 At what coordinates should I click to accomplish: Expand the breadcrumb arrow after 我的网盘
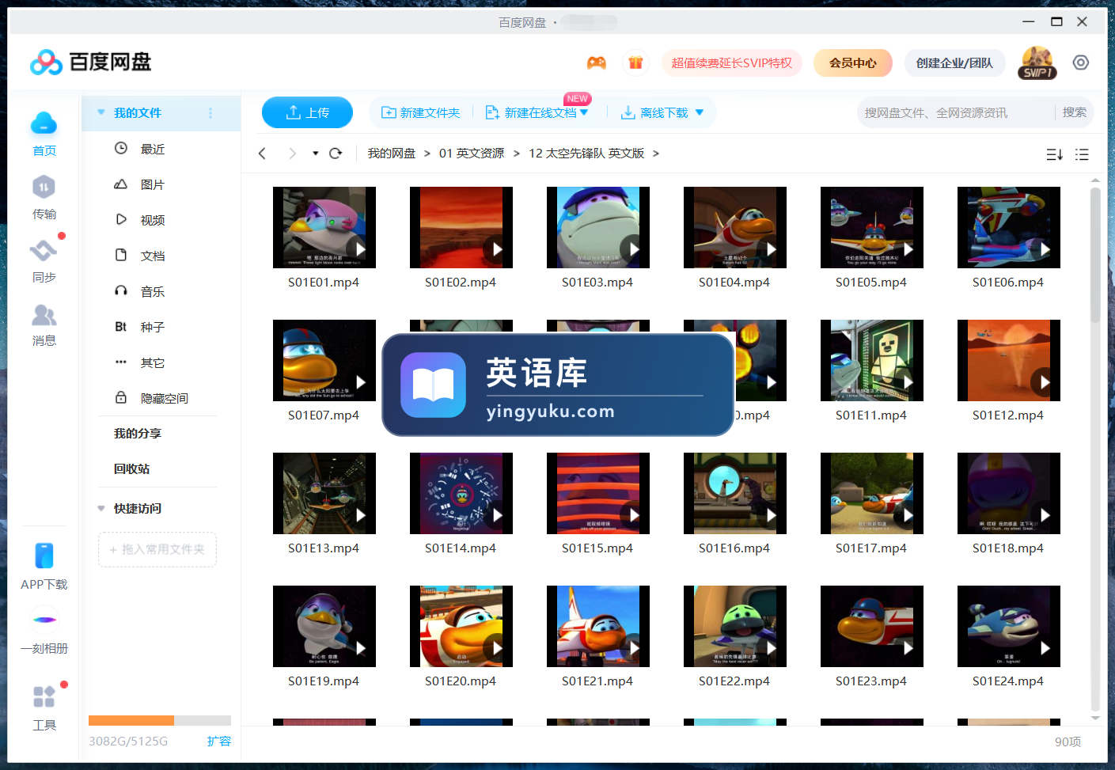[x=427, y=154]
